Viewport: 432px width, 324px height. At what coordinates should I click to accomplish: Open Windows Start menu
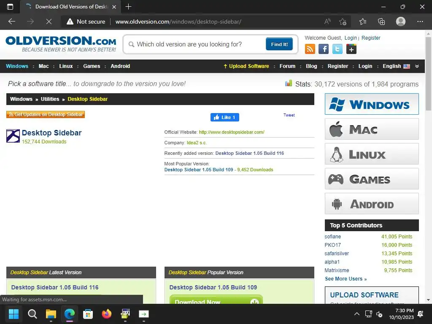tap(13, 314)
